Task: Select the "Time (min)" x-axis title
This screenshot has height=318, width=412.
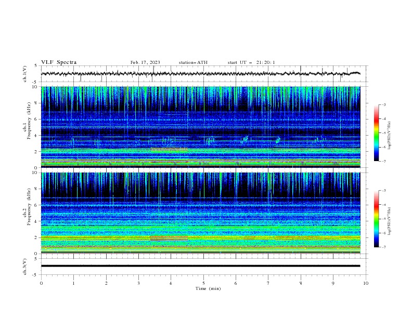Action: coord(208,288)
